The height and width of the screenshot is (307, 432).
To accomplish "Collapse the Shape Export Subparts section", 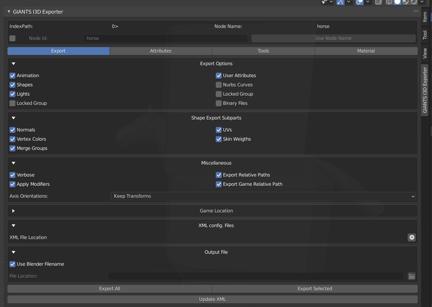I will 13,118.
